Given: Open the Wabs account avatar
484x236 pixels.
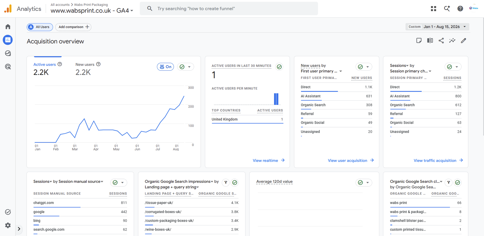Looking at the screenshot, I should point(474,8).
